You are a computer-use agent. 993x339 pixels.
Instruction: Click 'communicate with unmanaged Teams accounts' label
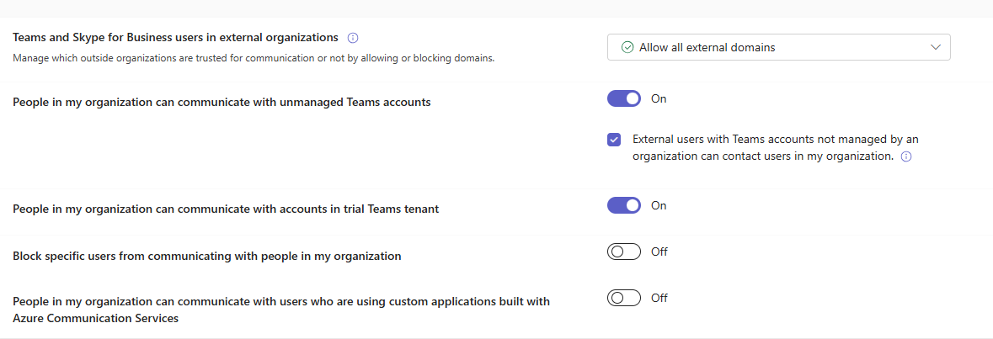coord(222,102)
